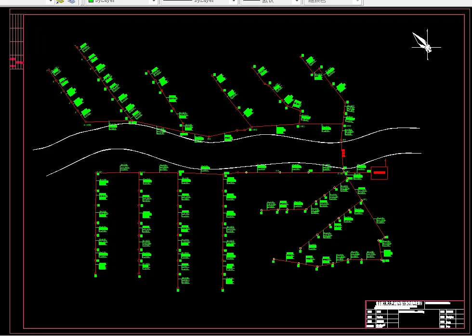Select the red river-crossing pipe marker
This screenshot has height=336, width=472.
tap(343, 153)
